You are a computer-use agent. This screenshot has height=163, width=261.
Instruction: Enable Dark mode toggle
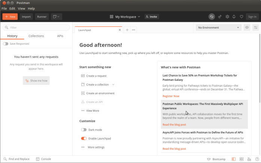coord(84,130)
